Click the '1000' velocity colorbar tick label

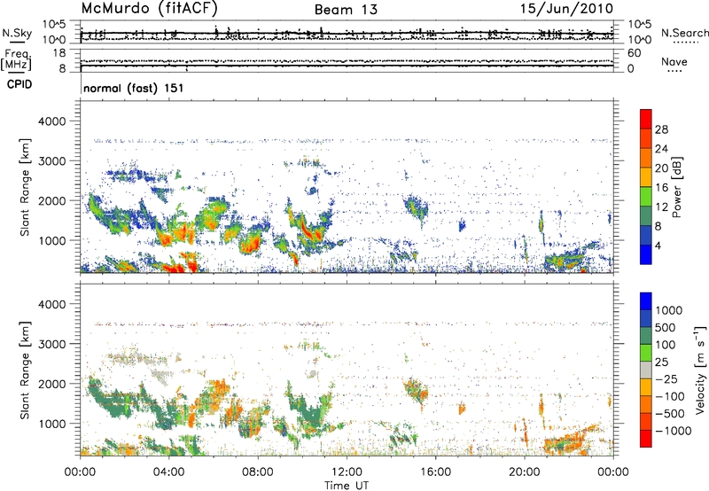(x=669, y=310)
